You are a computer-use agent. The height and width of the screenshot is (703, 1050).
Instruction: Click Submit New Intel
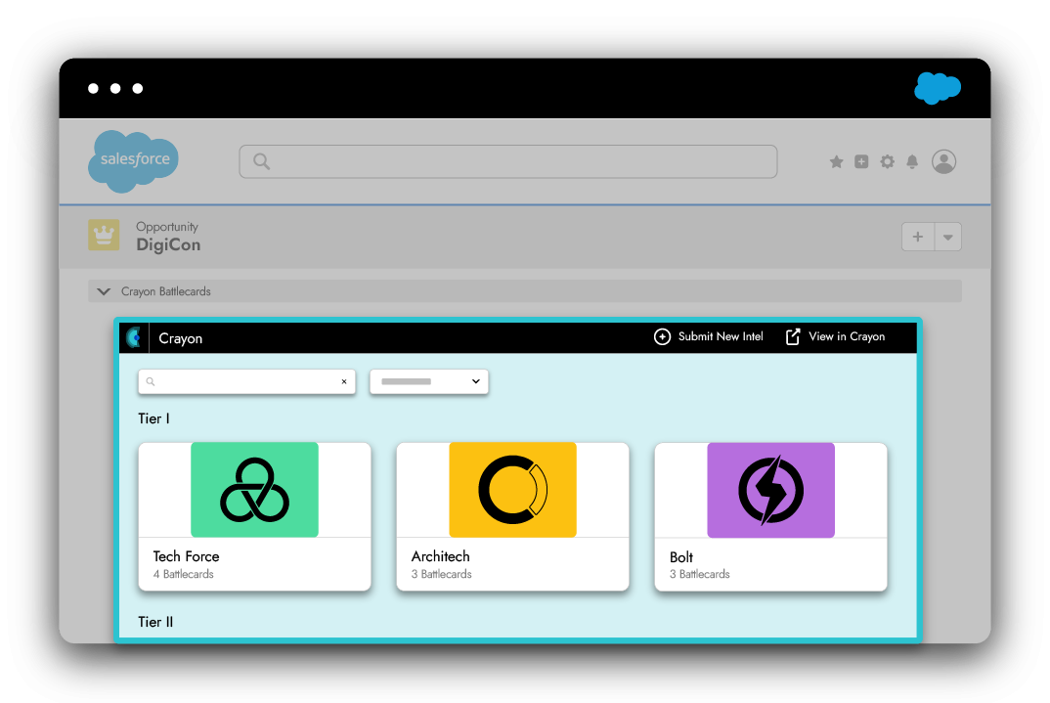coord(709,336)
